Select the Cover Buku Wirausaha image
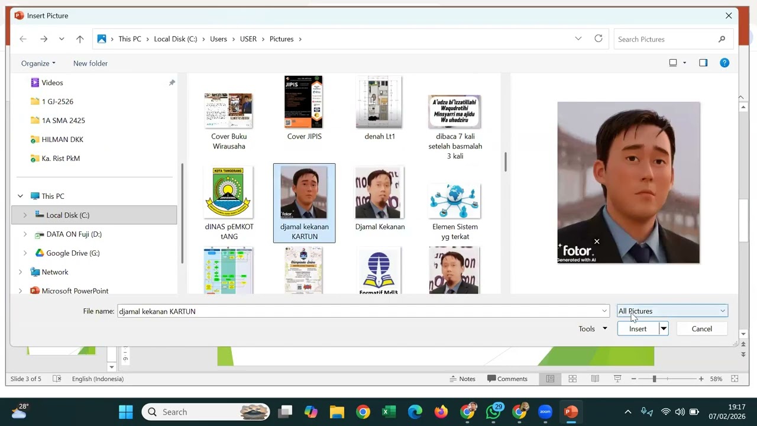The image size is (757, 426). (x=229, y=121)
